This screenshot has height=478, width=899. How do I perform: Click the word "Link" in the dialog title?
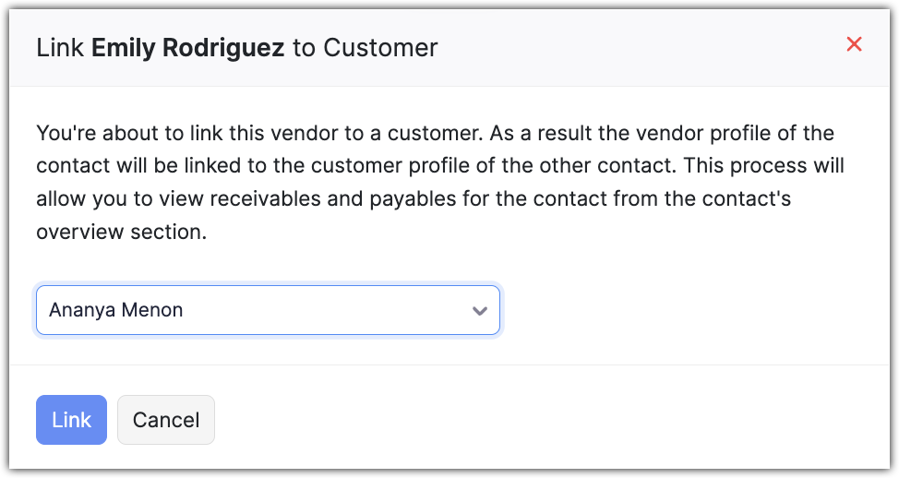click(60, 48)
